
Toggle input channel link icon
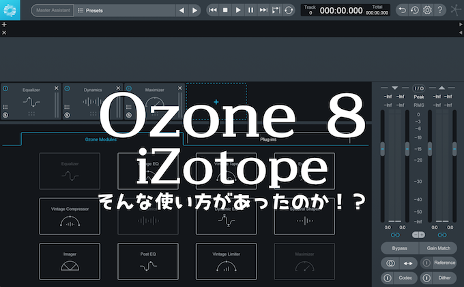coord(395,235)
